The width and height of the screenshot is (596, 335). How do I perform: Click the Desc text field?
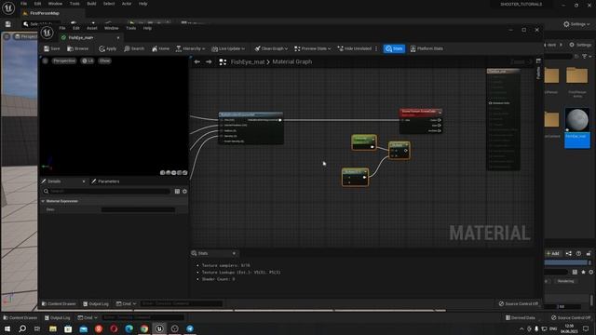[x=139, y=209]
